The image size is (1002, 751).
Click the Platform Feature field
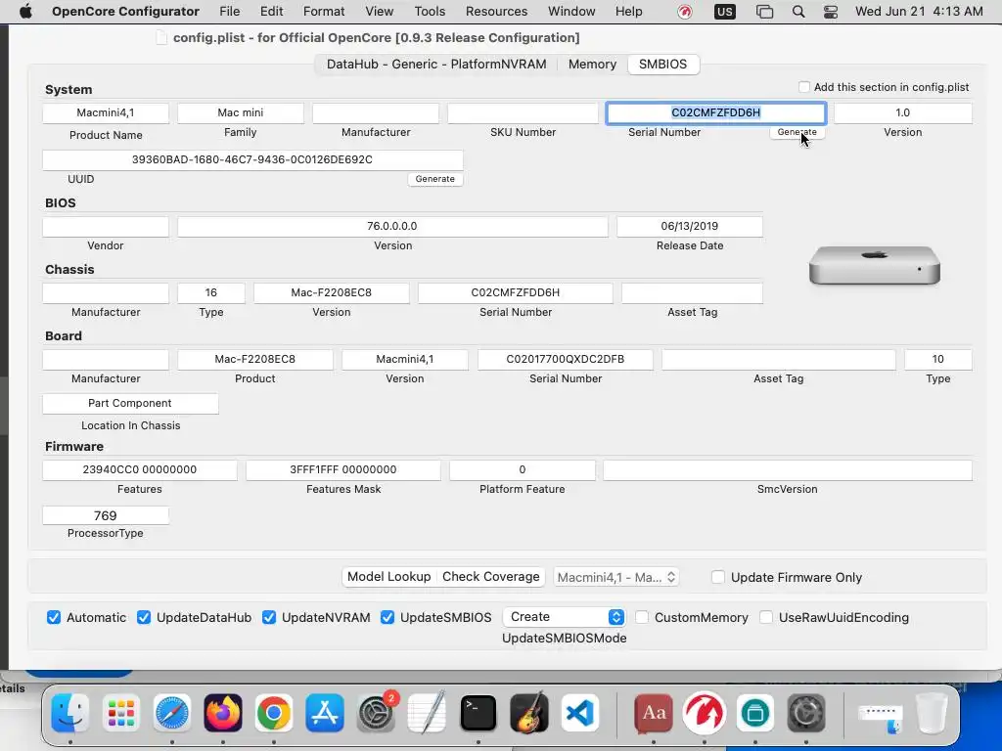pos(523,470)
